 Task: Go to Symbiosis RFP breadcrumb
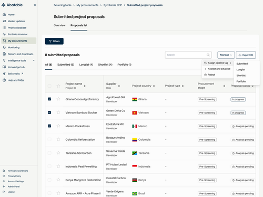tap(113, 5)
